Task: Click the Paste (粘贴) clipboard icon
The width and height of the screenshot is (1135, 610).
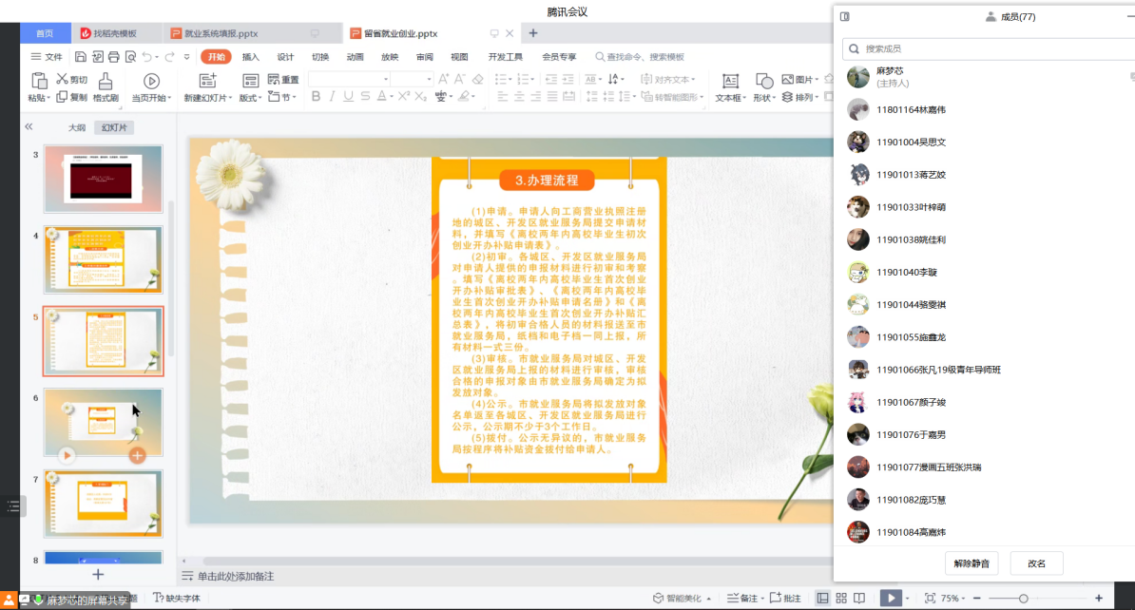Action: (x=39, y=82)
